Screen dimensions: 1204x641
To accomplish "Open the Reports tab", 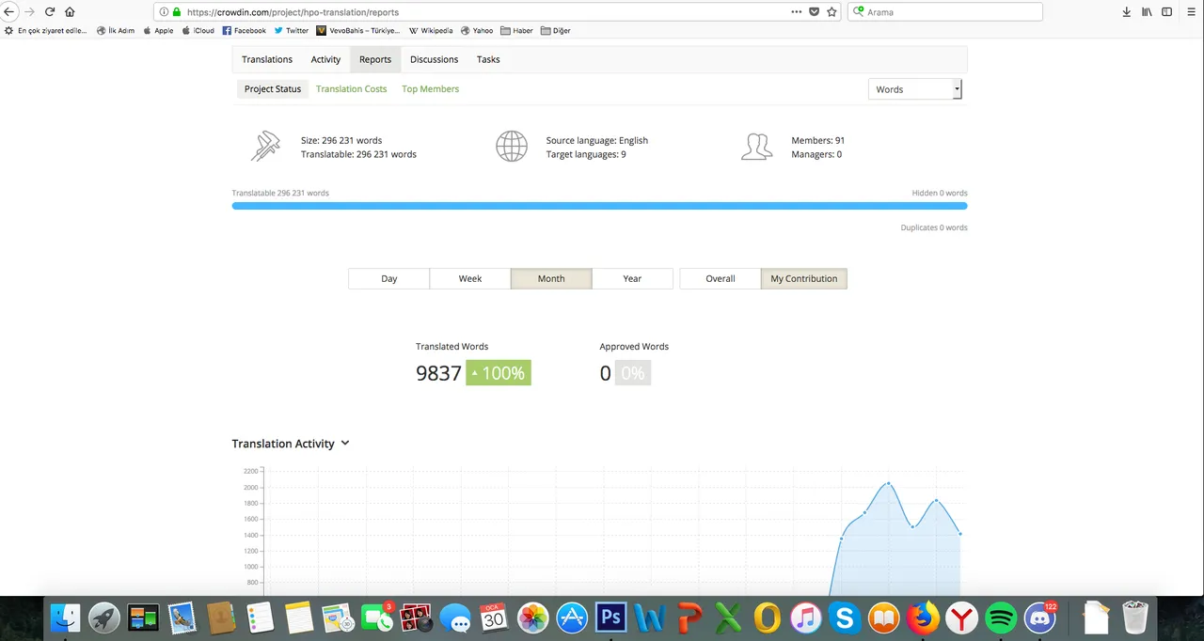I will [375, 59].
